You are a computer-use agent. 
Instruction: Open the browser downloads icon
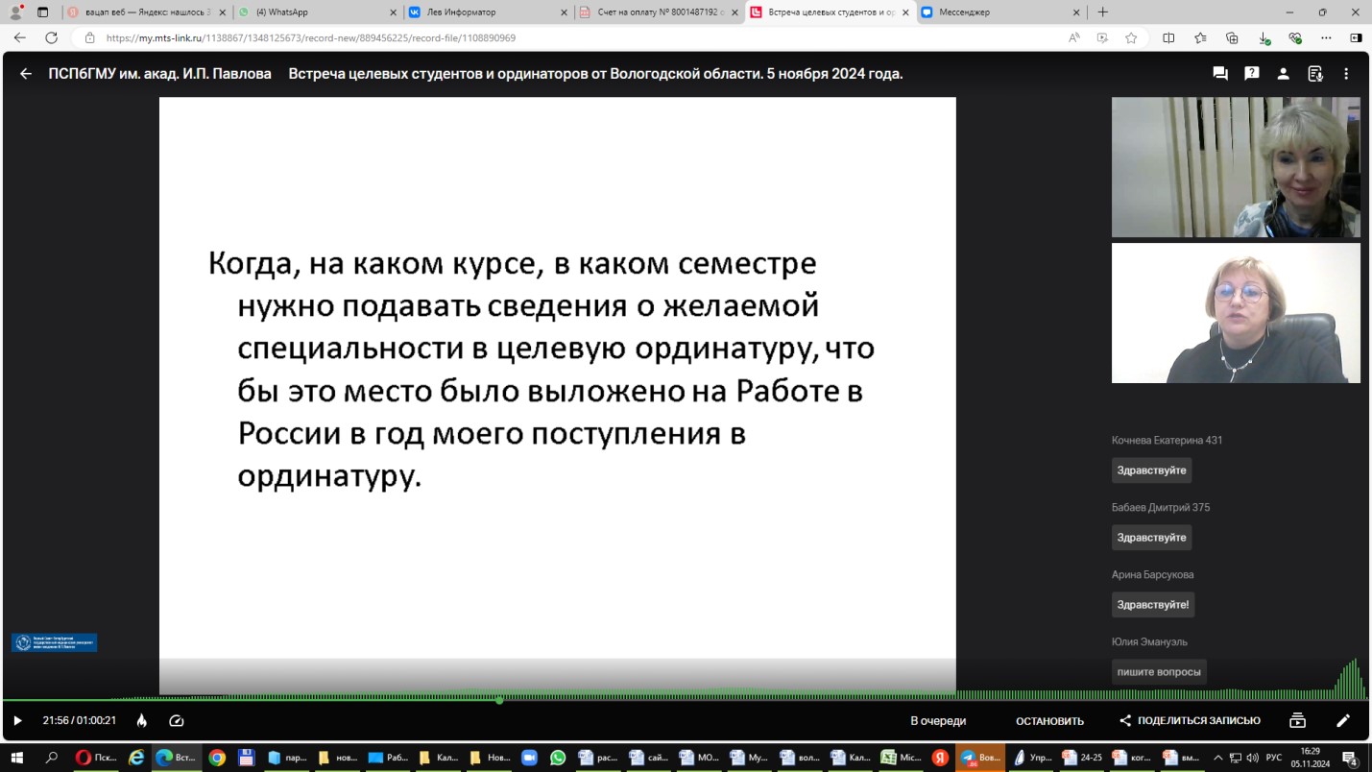click(1264, 38)
